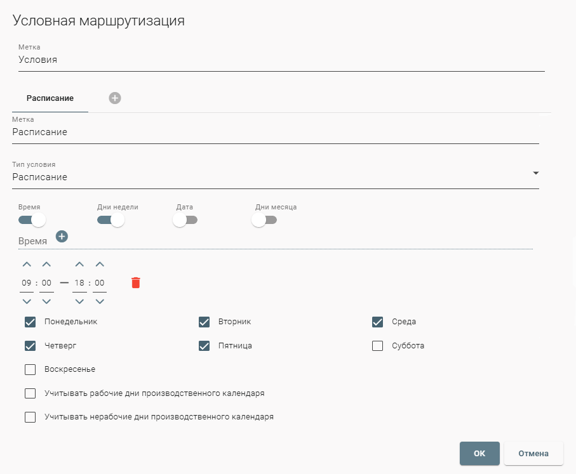The height and width of the screenshot is (474, 576).
Task: Open the Тип условия dropdown
Action: point(276,177)
